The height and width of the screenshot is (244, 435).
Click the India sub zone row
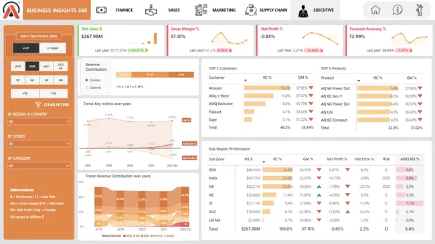316,178
